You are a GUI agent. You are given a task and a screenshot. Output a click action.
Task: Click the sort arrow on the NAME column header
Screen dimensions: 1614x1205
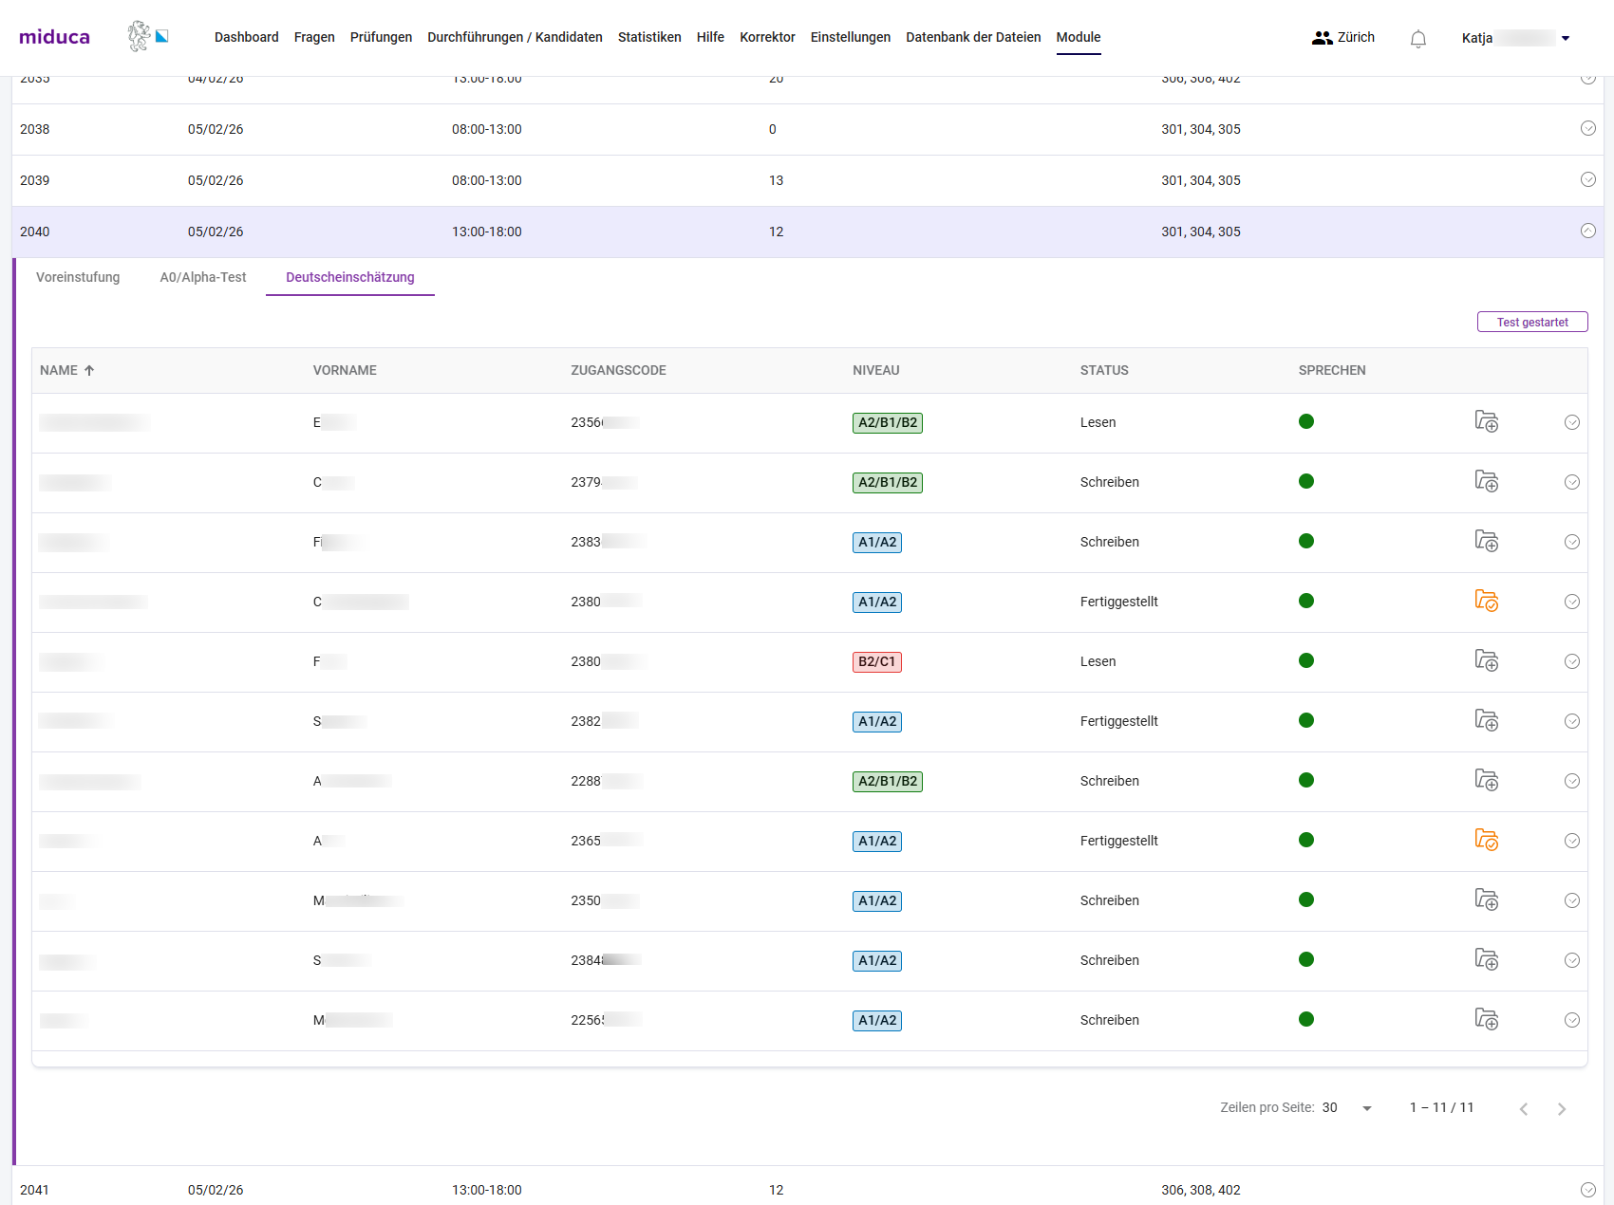pos(89,370)
